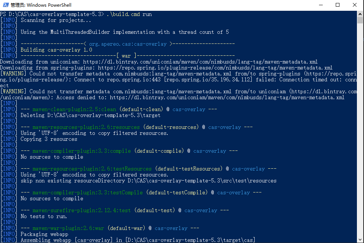Click '(default-war)' text
Screen dimensions: 364x243
[x=126, y=228]
